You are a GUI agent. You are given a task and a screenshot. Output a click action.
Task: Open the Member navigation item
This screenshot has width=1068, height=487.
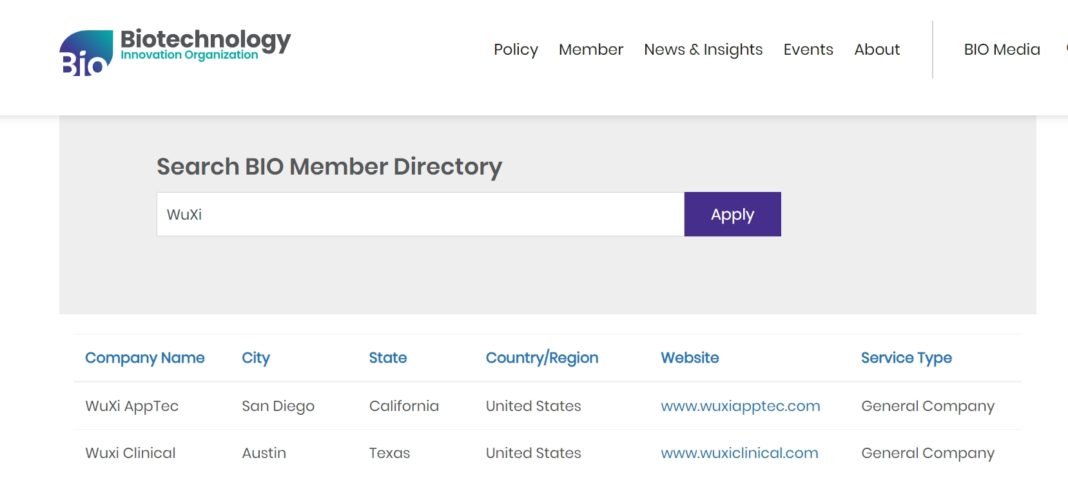(590, 50)
